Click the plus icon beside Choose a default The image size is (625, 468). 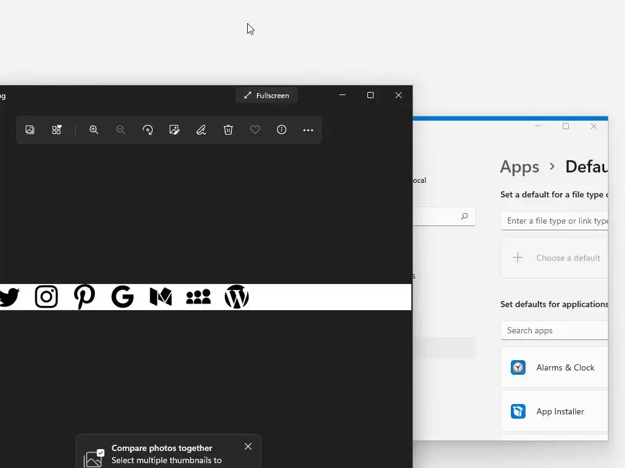coord(518,258)
